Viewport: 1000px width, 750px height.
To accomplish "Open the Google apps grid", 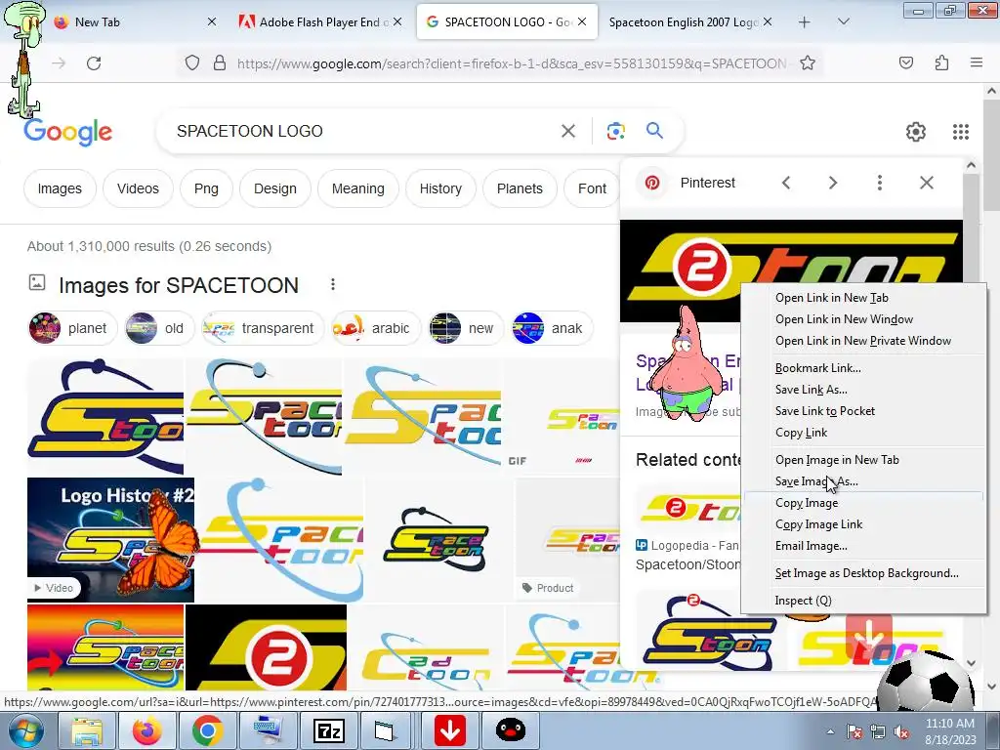I will click(961, 132).
